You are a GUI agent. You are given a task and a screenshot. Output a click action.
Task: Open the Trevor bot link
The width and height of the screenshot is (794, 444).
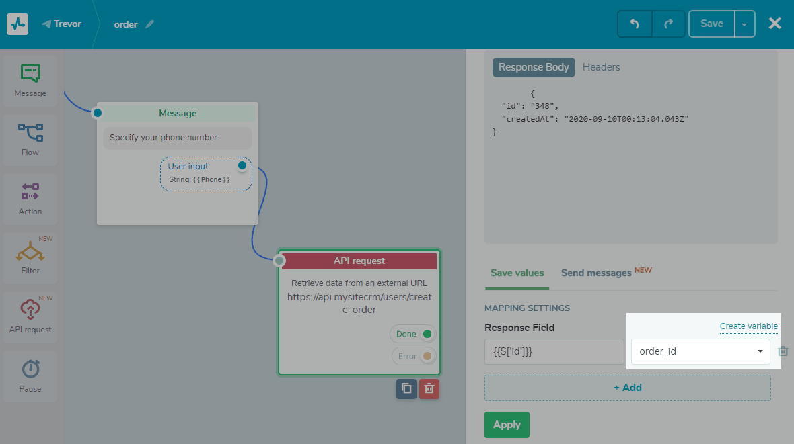point(62,24)
